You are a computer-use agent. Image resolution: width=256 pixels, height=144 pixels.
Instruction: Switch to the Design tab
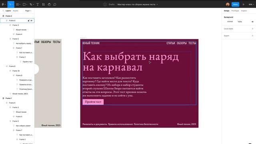(226, 11)
